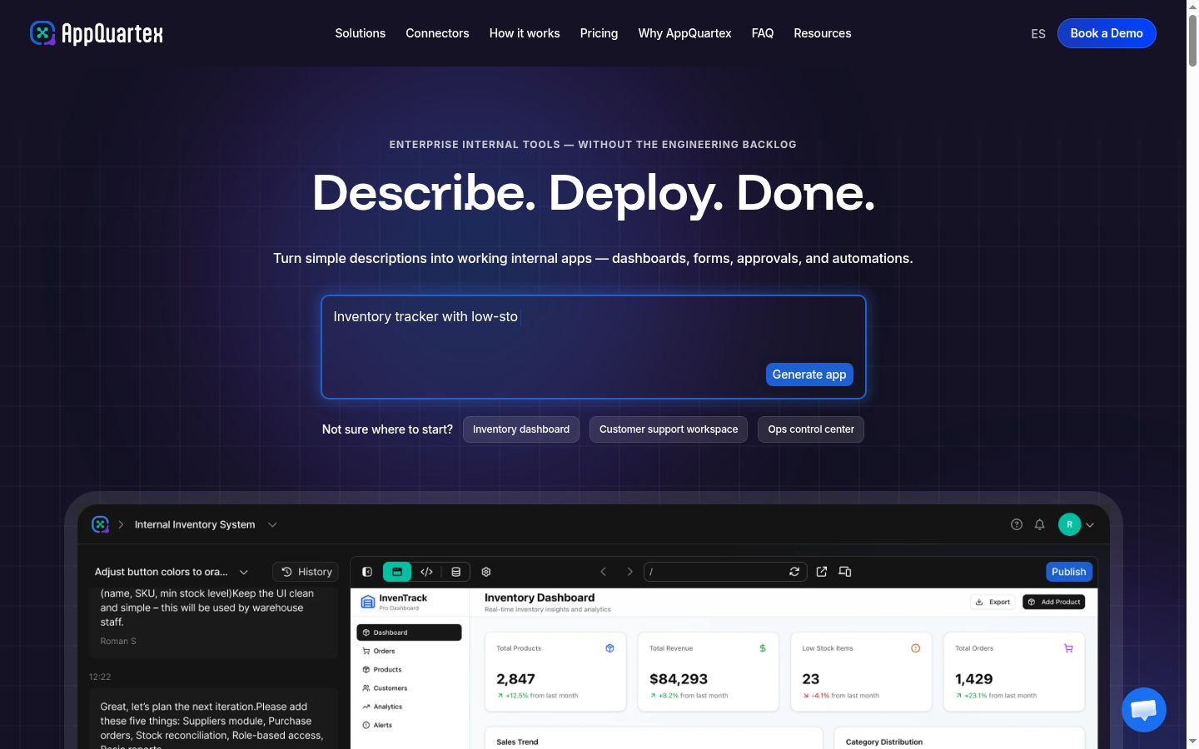Click the Total Orders cart icon
The width and height of the screenshot is (1199, 749).
pyautogui.click(x=1068, y=648)
